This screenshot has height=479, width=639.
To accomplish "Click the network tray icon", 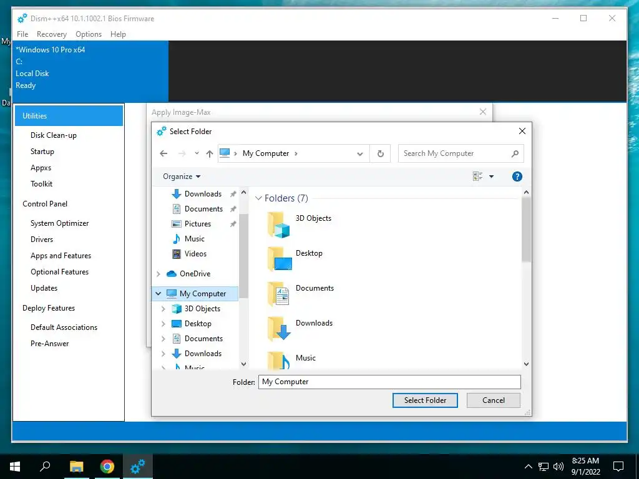I will pyautogui.click(x=544, y=467).
